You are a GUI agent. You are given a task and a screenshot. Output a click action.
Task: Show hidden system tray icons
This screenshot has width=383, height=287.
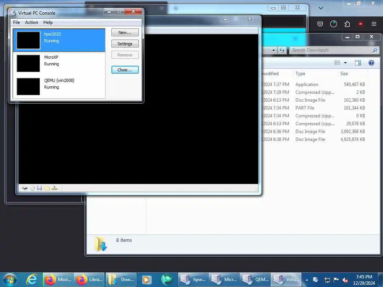307,280
